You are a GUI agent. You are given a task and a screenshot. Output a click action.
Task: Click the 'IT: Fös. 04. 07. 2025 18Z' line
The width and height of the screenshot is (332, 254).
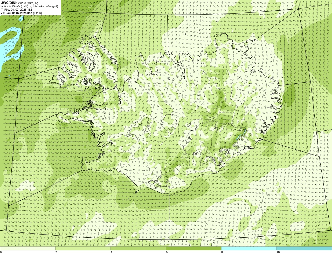pos(16,10)
